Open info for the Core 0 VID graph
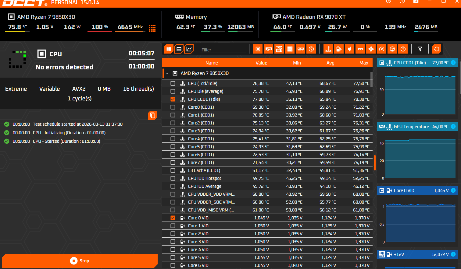This screenshot has height=269, width=461. click(453, 190)
